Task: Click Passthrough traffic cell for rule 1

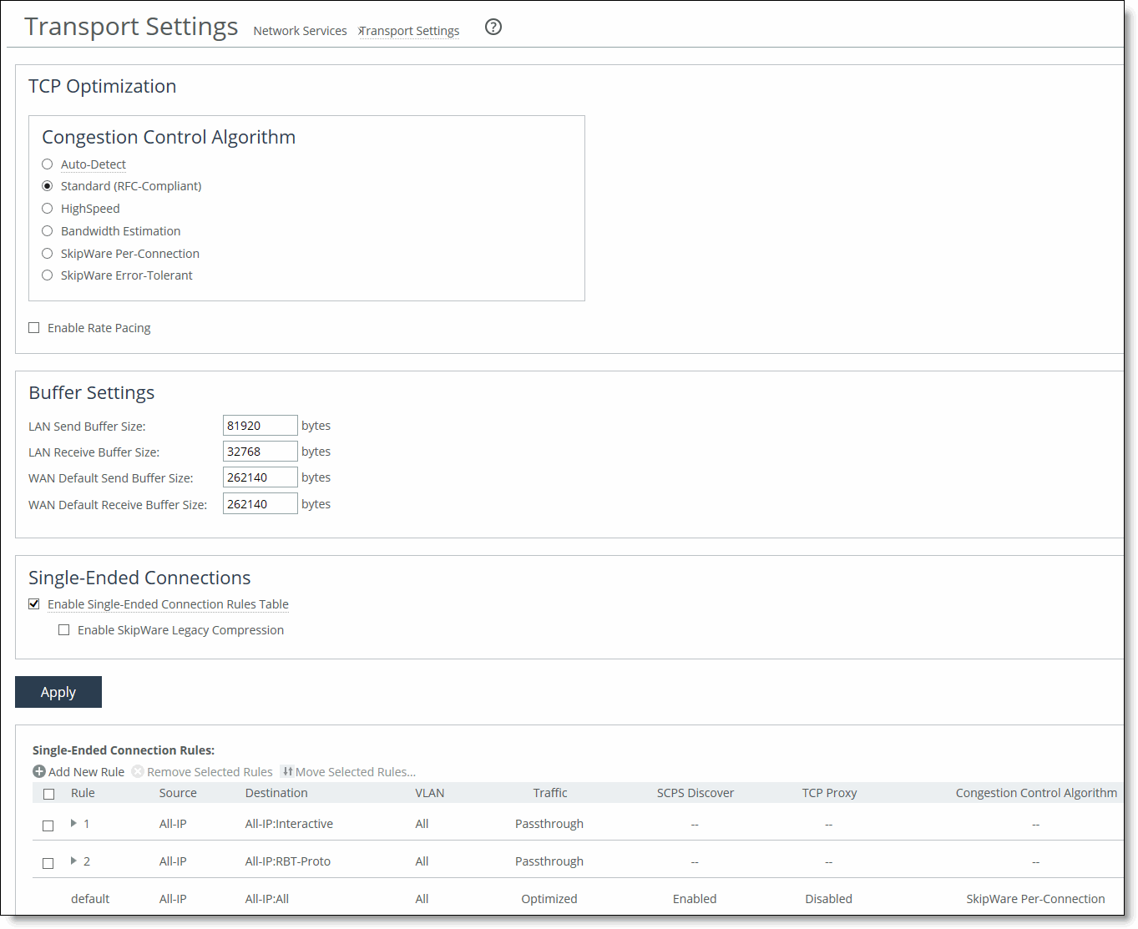Action: tap(549, 824)
